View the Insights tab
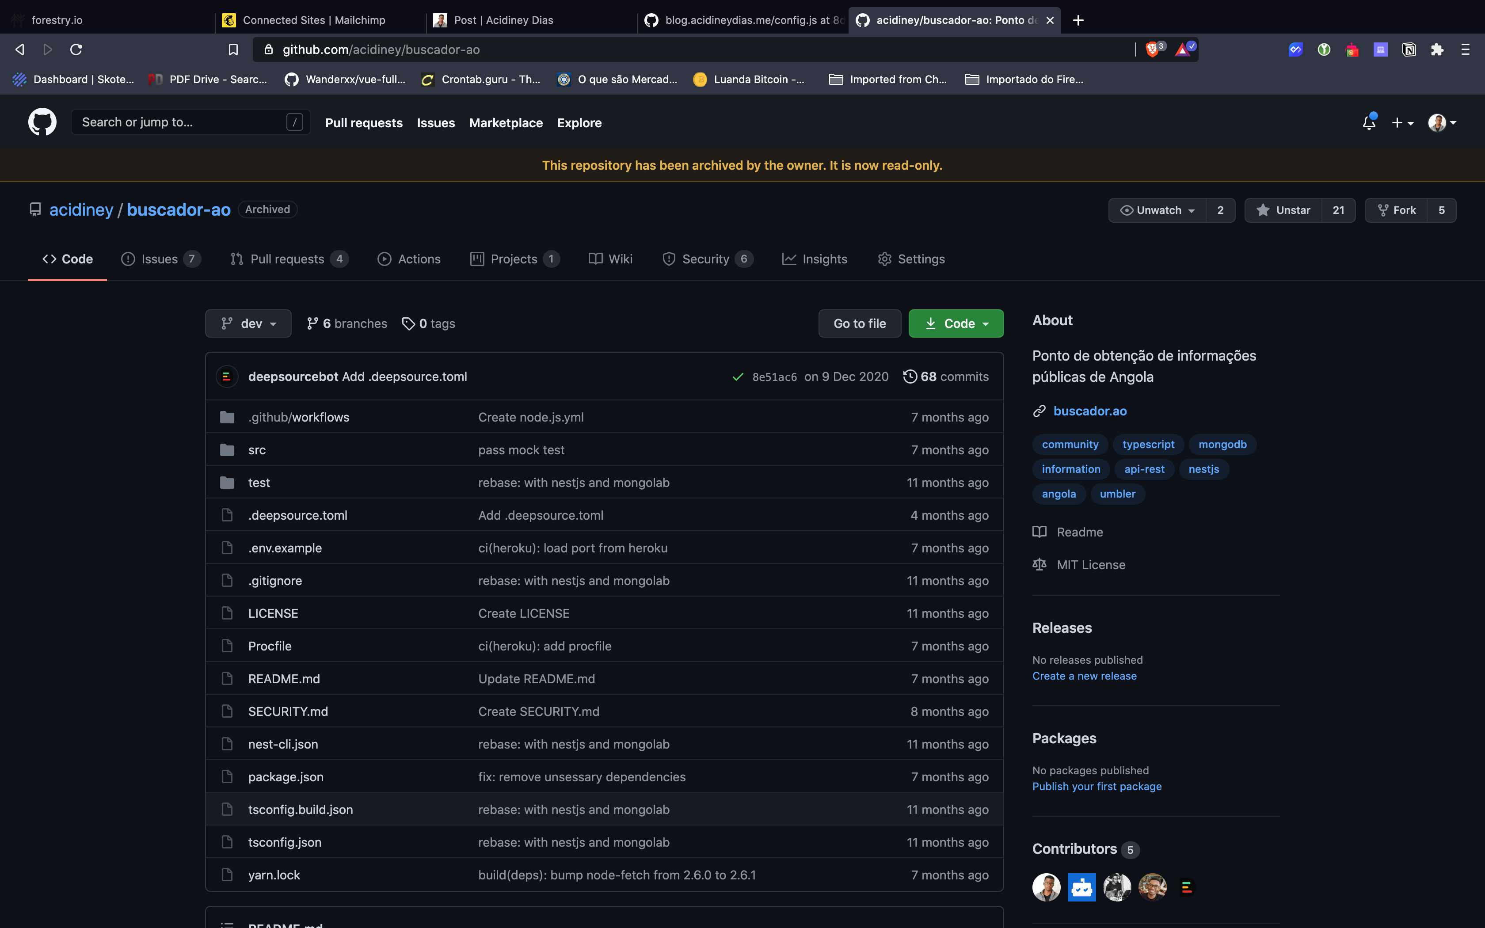This screenshot has width=1485, height=928. [815, 259]
